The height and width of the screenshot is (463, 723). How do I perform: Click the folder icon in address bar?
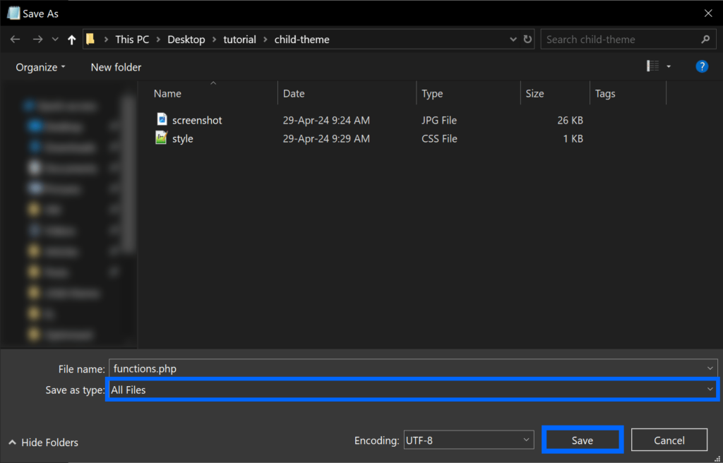click(91, 40)
